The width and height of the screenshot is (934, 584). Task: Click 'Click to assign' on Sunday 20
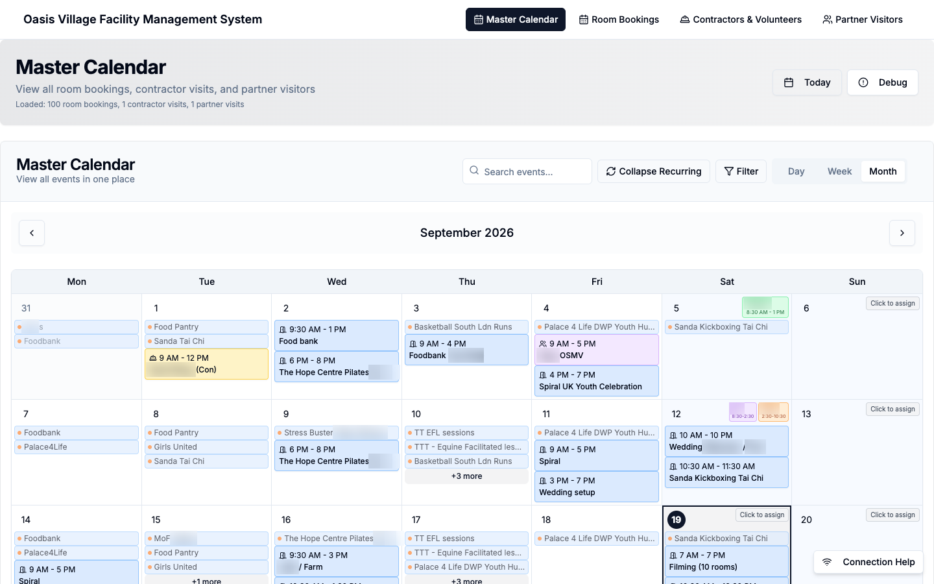pyautogui.click(x=892, y=515)
